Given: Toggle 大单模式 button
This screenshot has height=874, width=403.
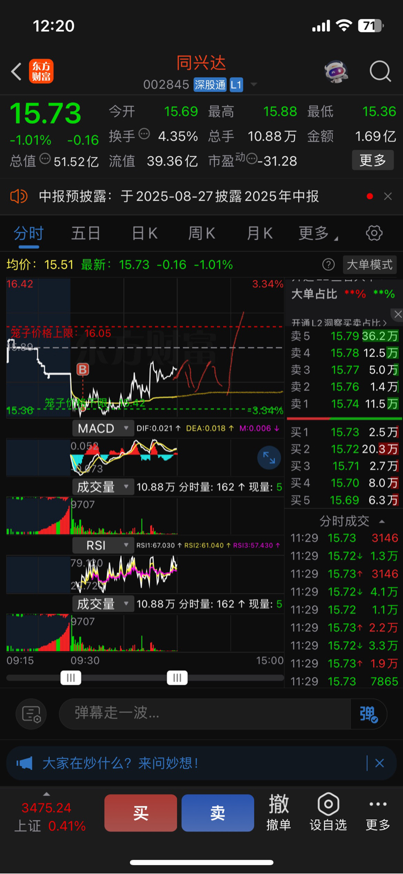Looking at the screenshot, I should 369,264.
